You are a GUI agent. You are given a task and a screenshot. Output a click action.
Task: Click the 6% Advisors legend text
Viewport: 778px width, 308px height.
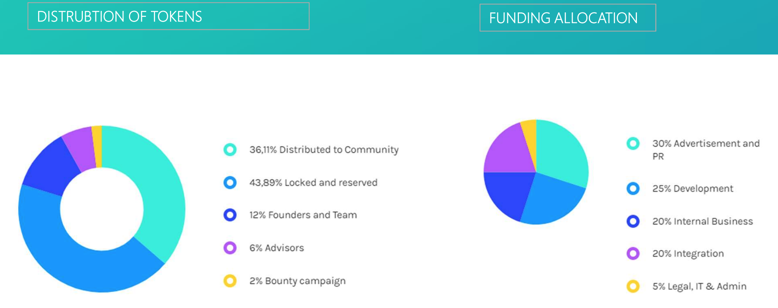(x=277, y=248)
